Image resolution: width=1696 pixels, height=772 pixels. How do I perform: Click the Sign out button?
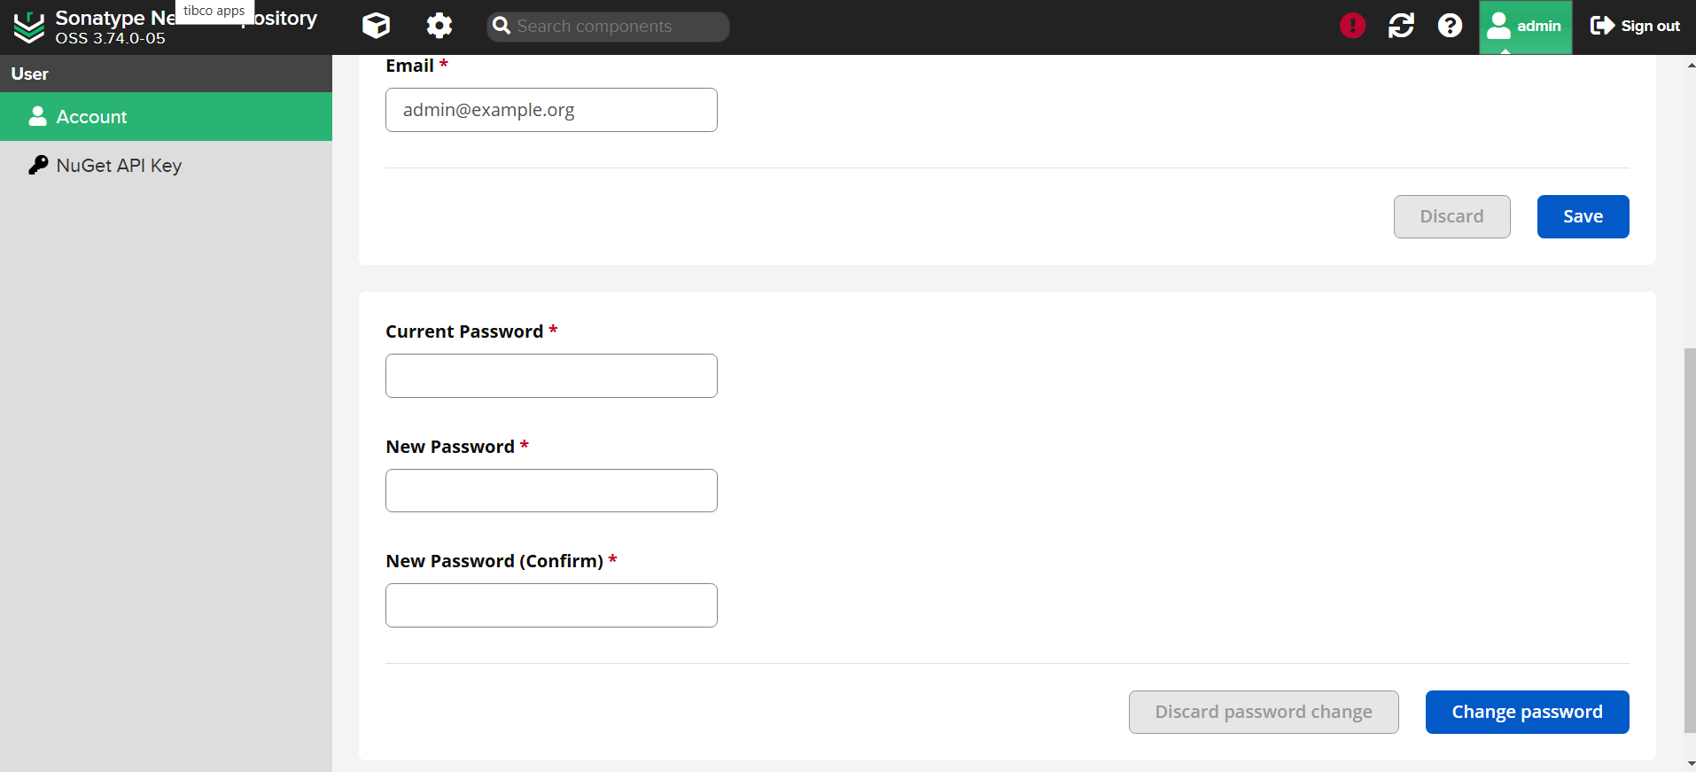point(1635,27)
